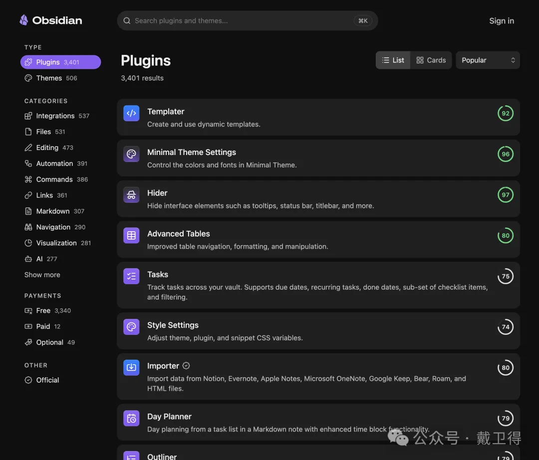The height and width of the screenshot is (460, 539).
Task: Open the Outliner plugin title
Action: [x=162, y=457]
